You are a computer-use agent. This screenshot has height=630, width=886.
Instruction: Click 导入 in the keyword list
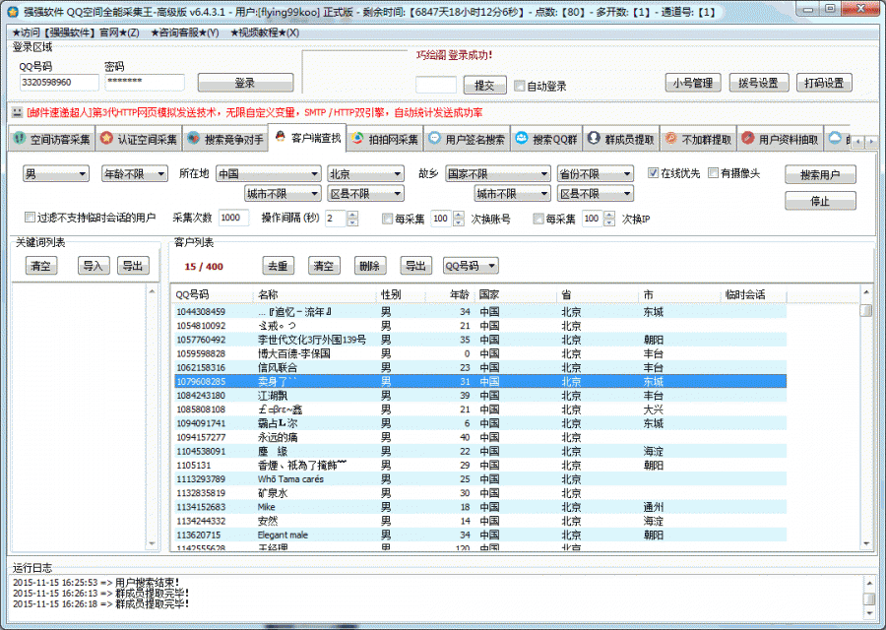click(93, 266)
